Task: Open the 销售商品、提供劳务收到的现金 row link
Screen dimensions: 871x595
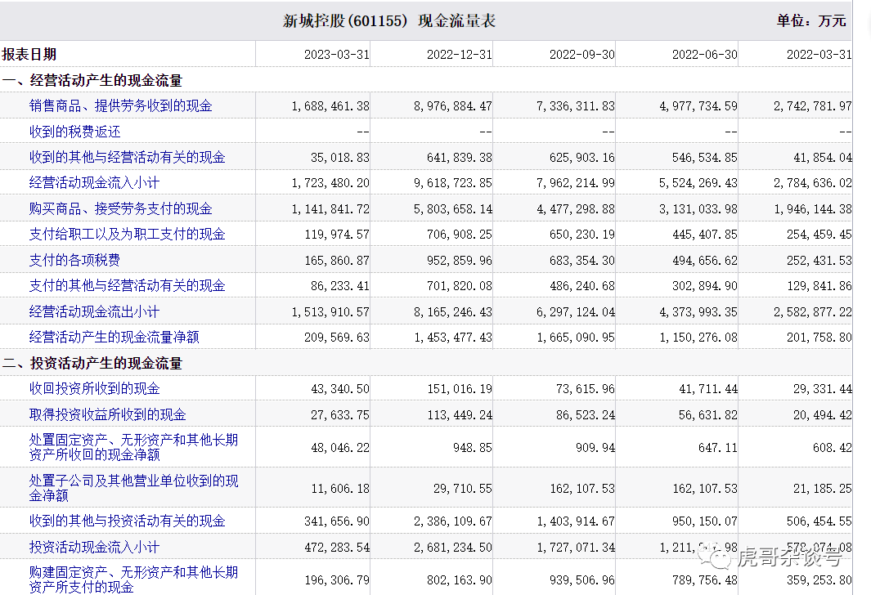Action: tap(120, 106)
